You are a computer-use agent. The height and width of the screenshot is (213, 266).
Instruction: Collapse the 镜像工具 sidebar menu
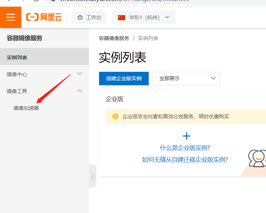click(45, 91)
